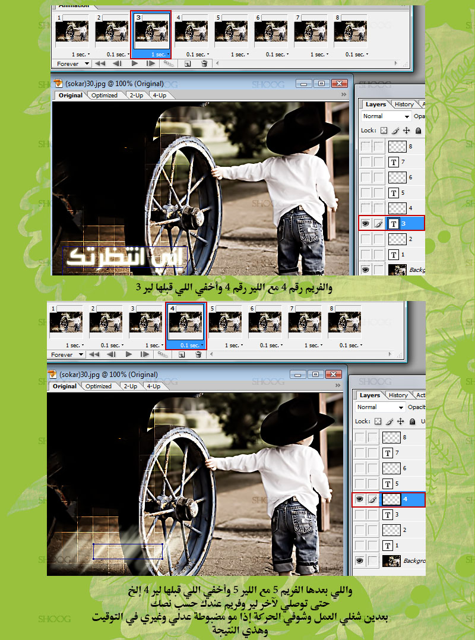The width and height of the screenshot is (475, 640).
Task: Open the History tab in the lower panel group
Action: pyautogui.click(x=398, y=395)
